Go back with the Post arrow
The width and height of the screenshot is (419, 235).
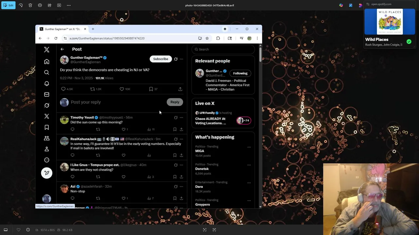[62, 49]
